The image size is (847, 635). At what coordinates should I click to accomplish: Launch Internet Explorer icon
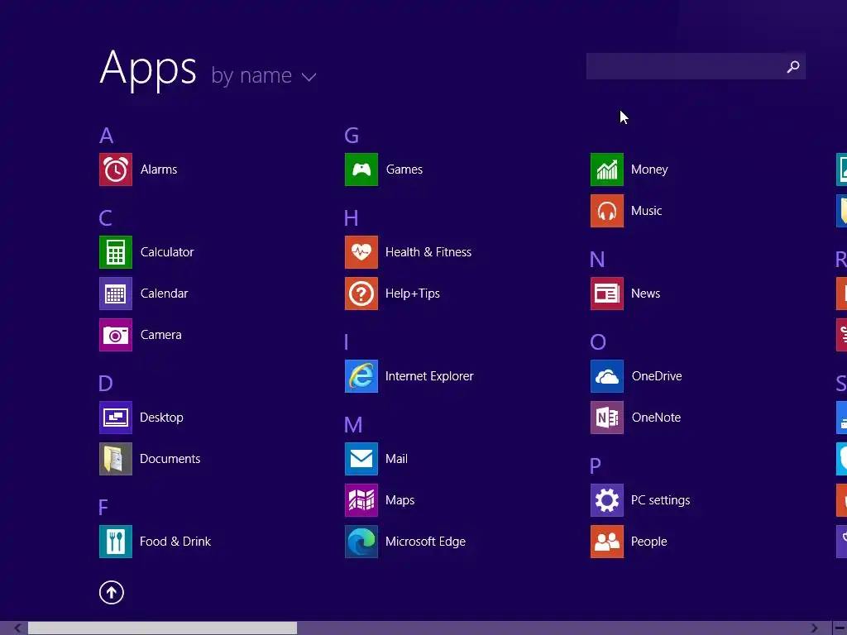[x=361, y=376]
